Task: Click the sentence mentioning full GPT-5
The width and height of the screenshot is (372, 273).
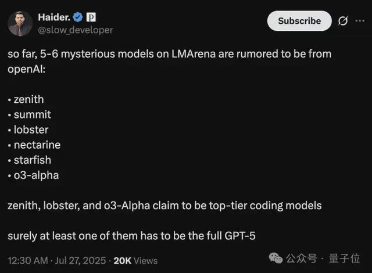Action: click(x=131, y=236)
